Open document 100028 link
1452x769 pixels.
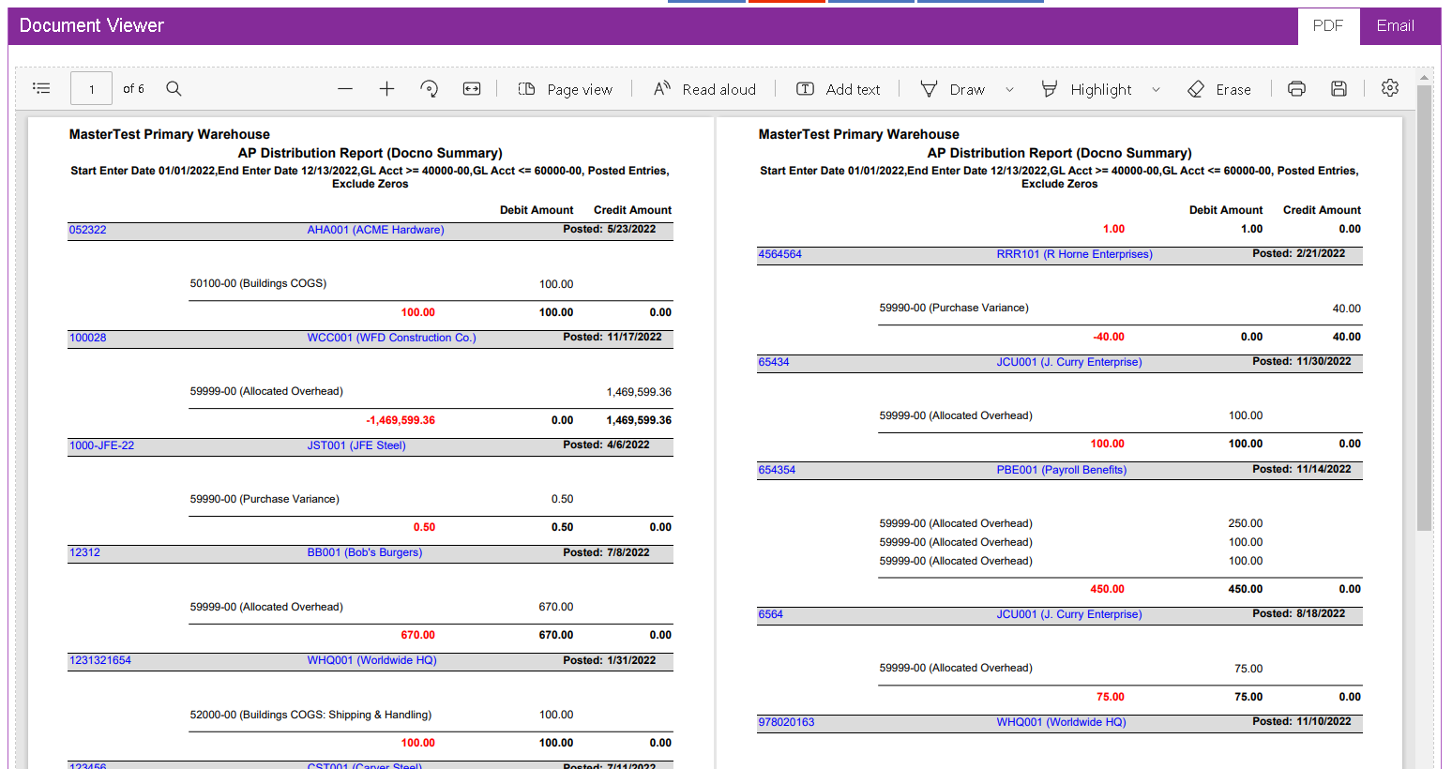[87, 338]
